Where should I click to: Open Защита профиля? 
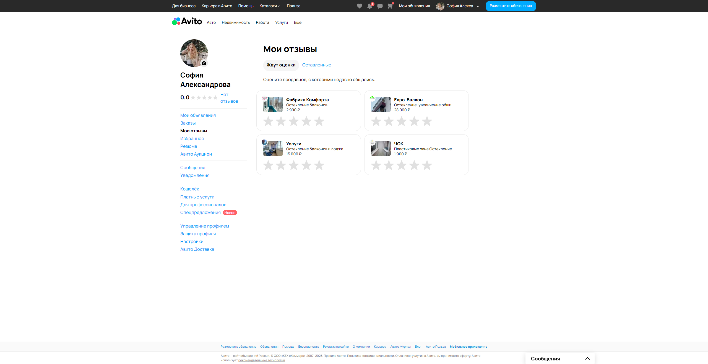click(198, 234)
